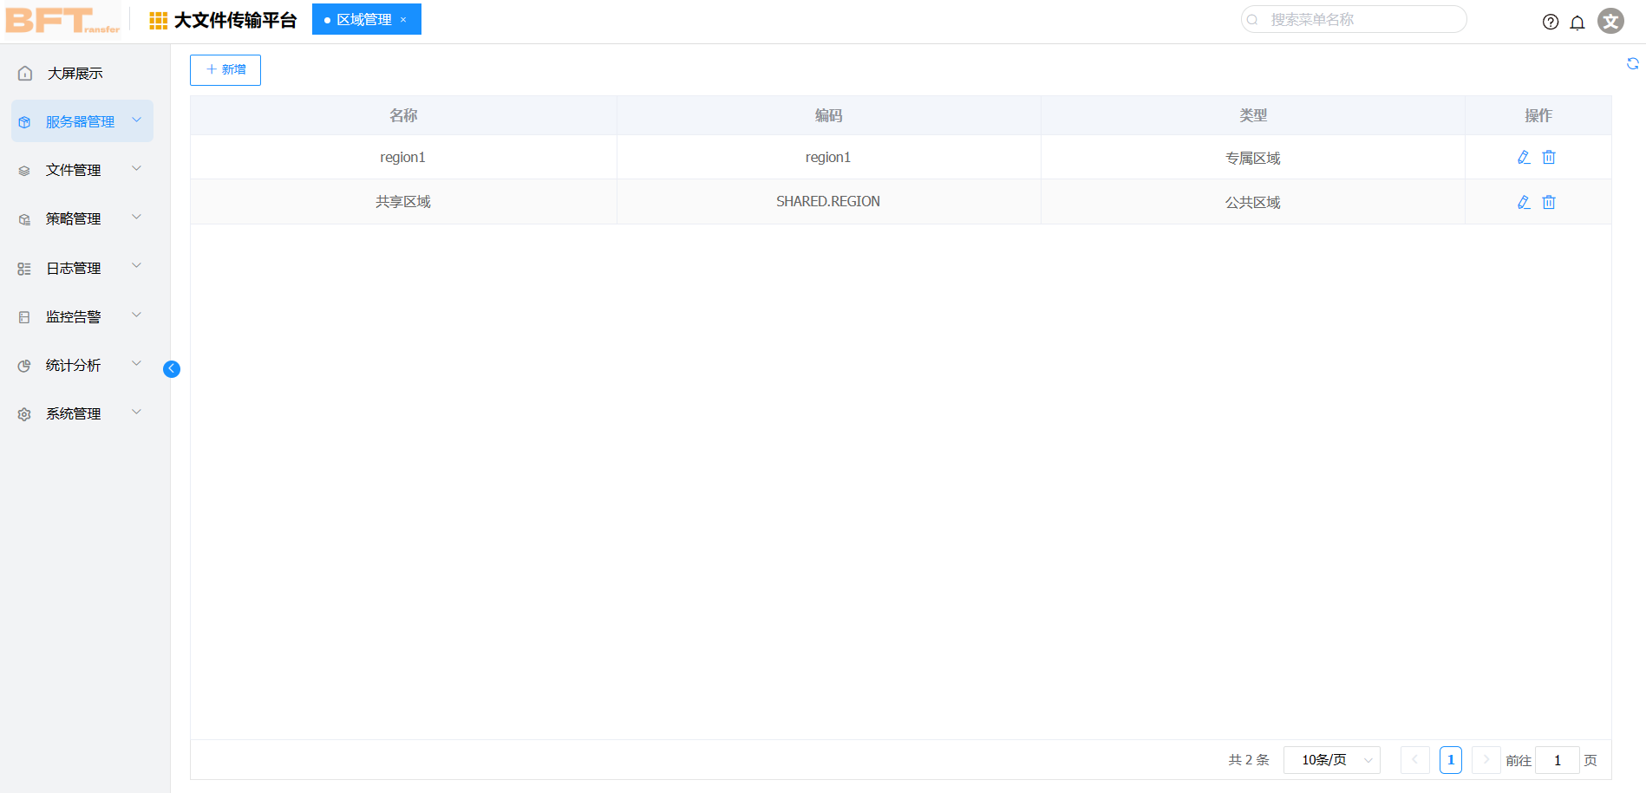Open the help question mark icon
This screenshot has height=793, width=1646.
pyautogui.click(x=1551, y=22)
